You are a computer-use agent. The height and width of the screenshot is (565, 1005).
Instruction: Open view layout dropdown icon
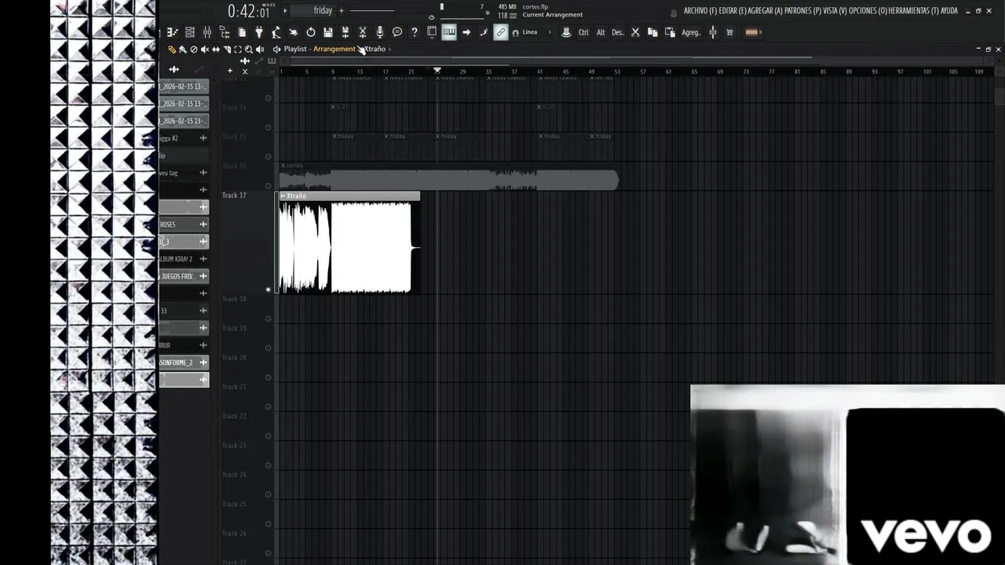tap(432, 32)
